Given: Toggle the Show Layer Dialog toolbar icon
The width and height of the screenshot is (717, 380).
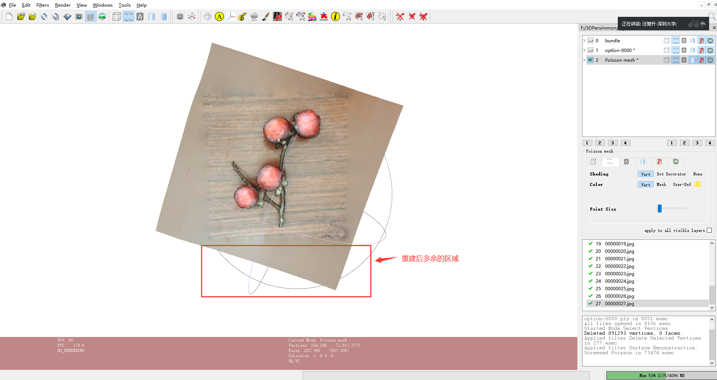Looking at the screenshot, I should coord(91,16).
